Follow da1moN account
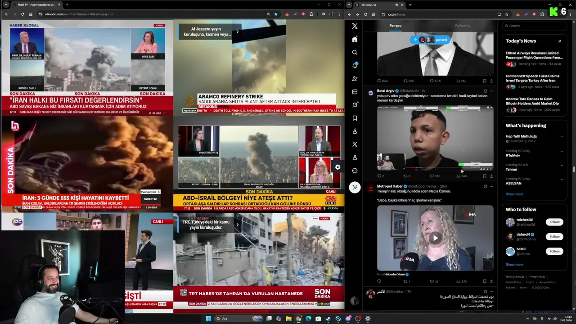This screenshot has width=576, height=324. (554, 237)
